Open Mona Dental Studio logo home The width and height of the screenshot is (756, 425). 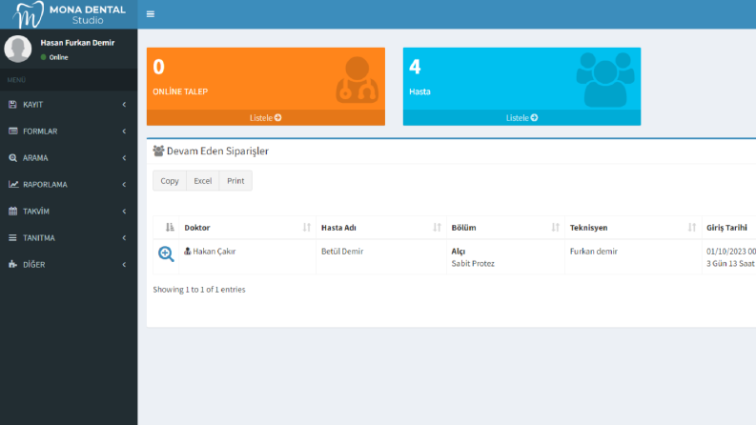pos(69,14)
